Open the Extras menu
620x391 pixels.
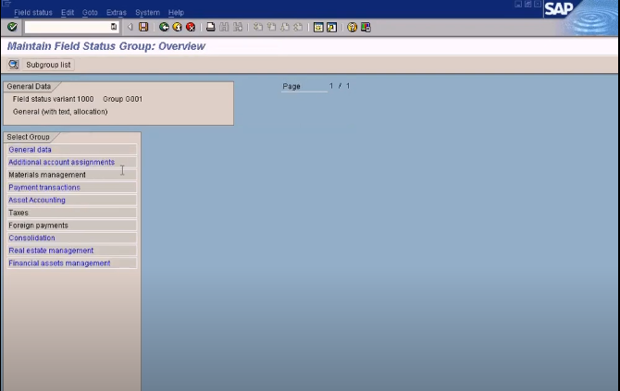tap(117, 12)
